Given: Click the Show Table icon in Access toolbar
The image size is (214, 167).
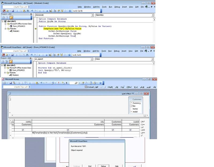Looking at the screenshot, I should (x=63, y=83).
